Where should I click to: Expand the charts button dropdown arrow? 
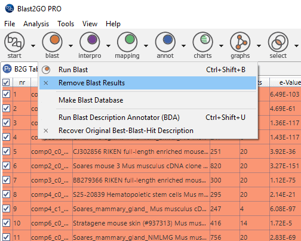click(221, 46)
